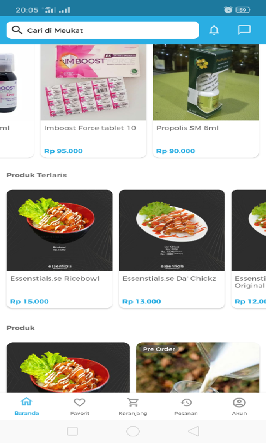Open the partially visible Essenstials Original card
Viewport: 266px width, 443px height.
(x=249, y=249)
